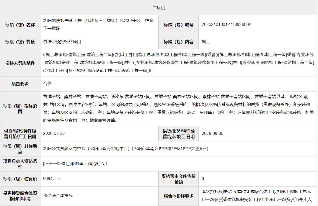Viewport: 318px width, 206px height.
Task: Select the 标段（包）性质 label
Action: click(x=20, y=42)
